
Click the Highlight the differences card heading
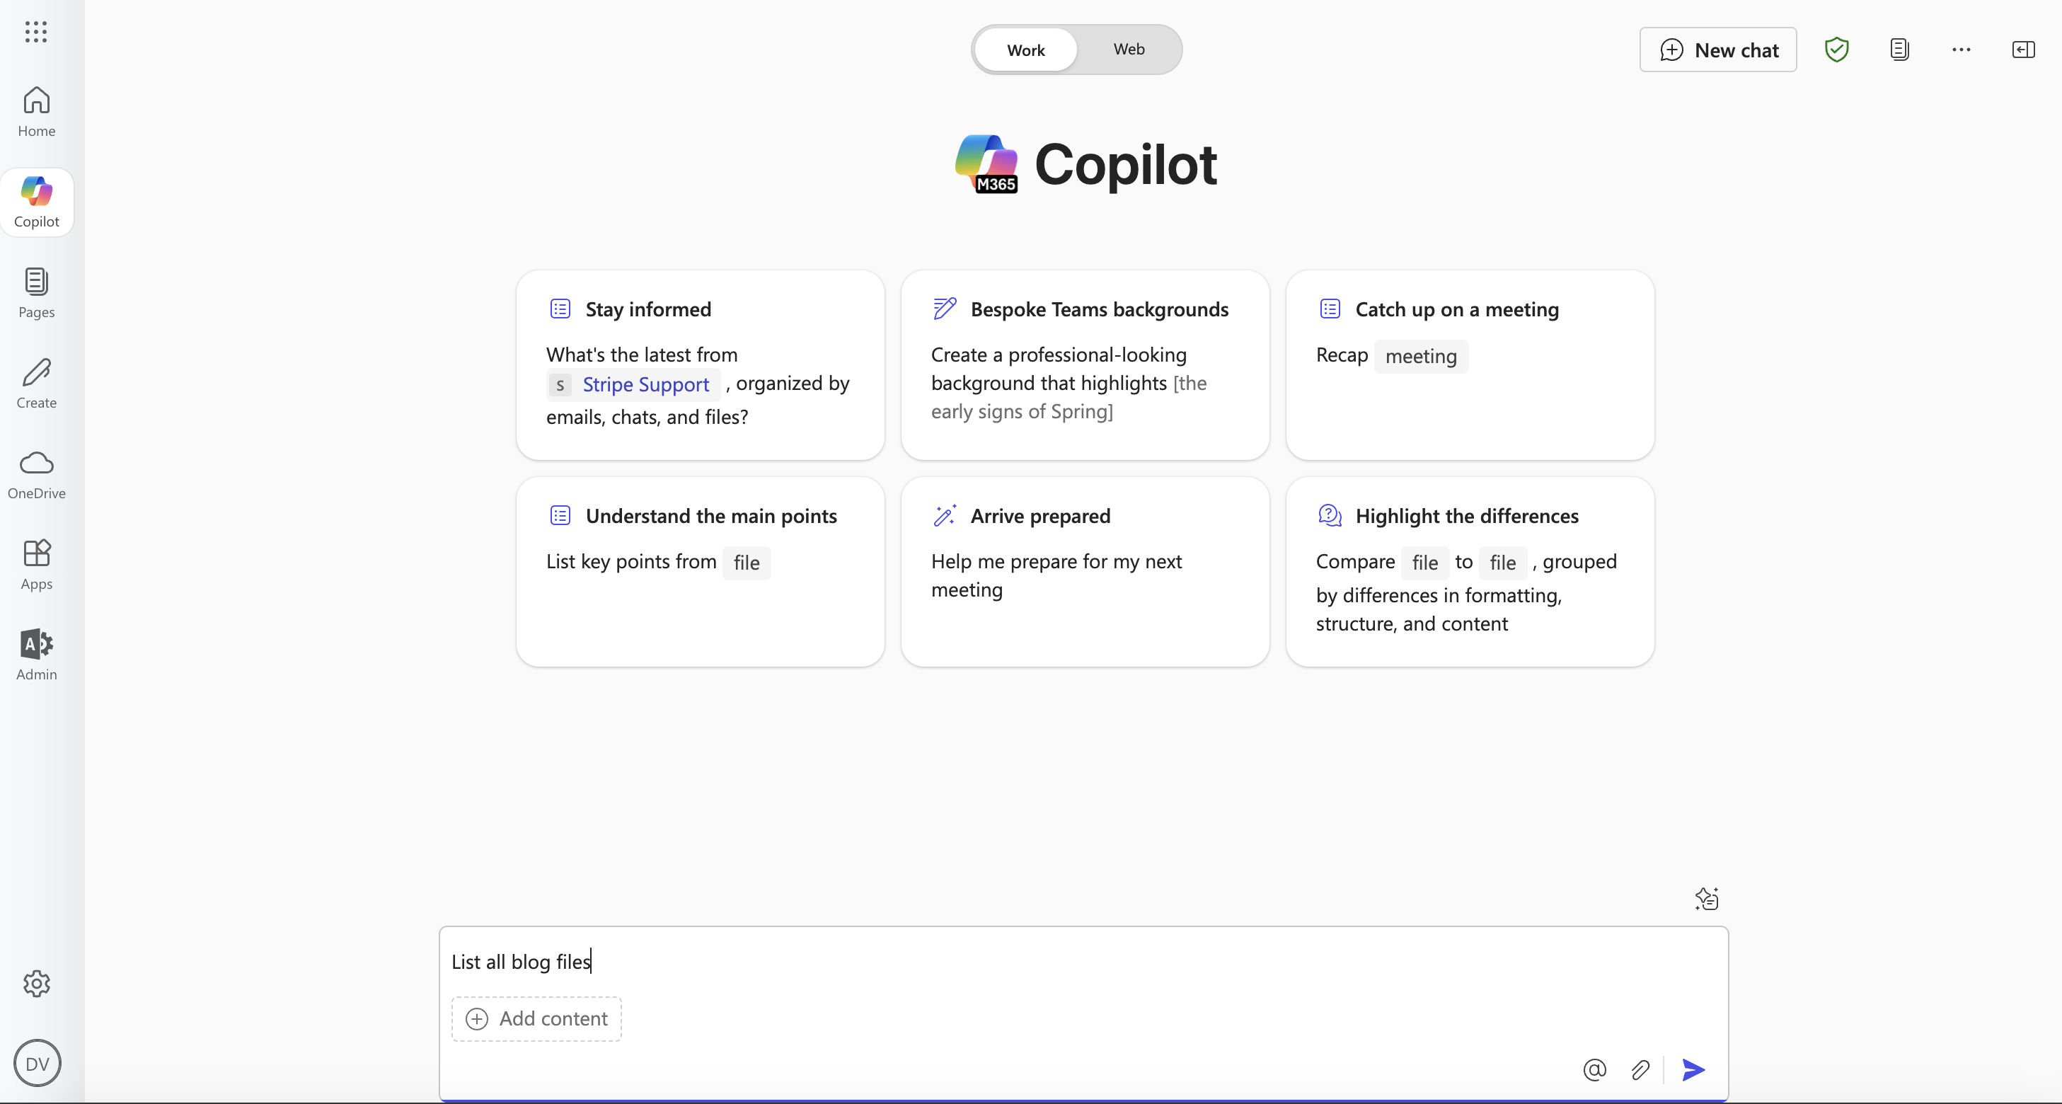pyautogui.click(x=1466, y=517)
